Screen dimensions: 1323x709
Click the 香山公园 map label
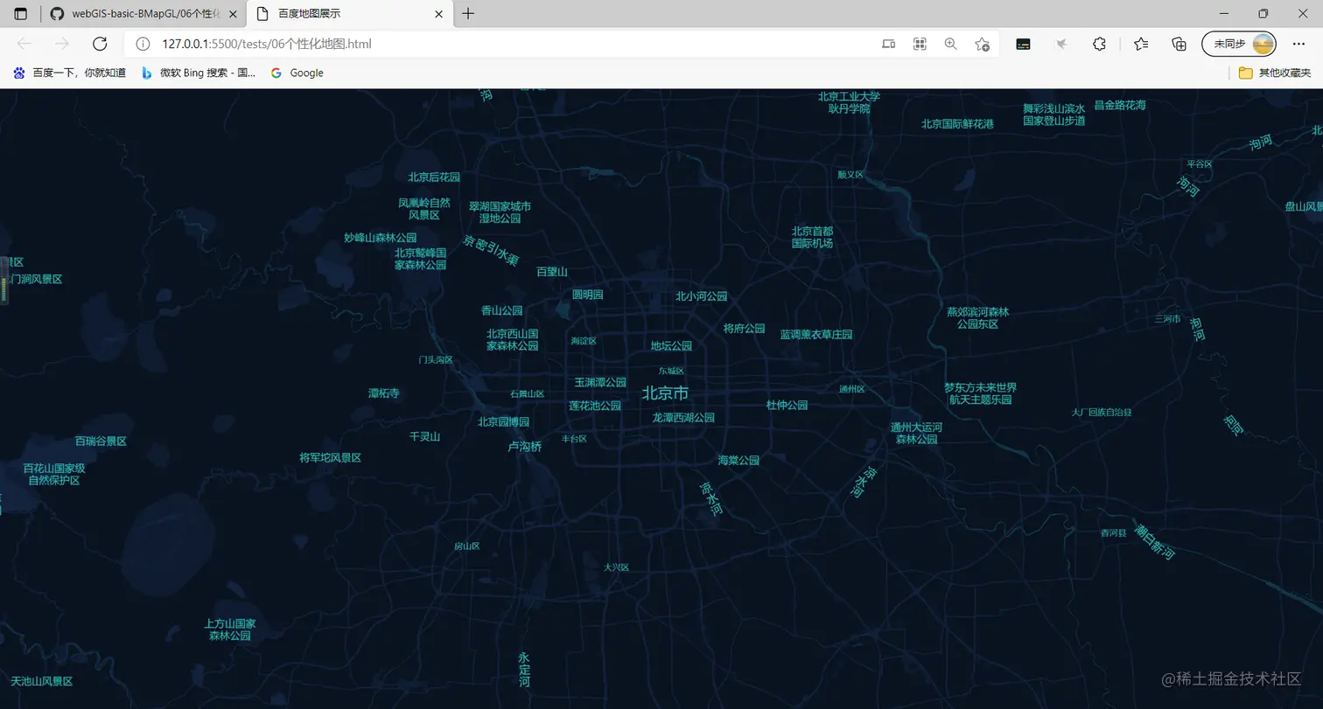[502, 310]
